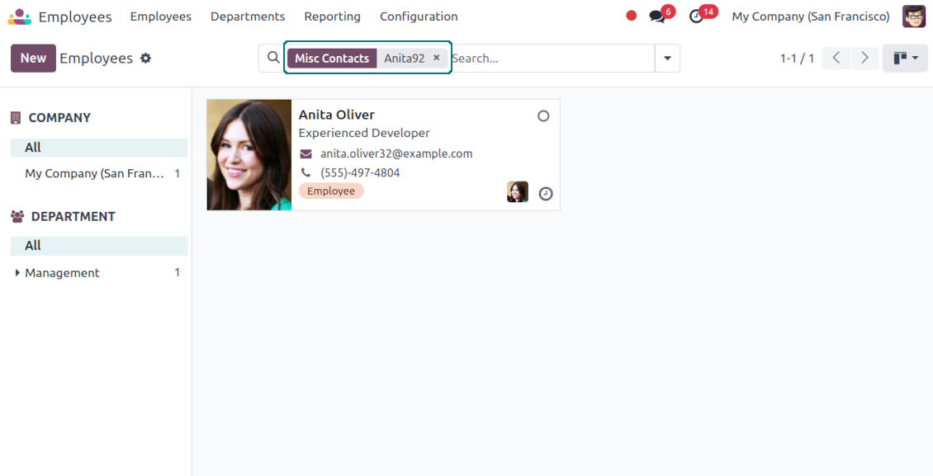Open the Departments menu
The image size is (933, 476).
pyautogui.click(x=248, y=16)
